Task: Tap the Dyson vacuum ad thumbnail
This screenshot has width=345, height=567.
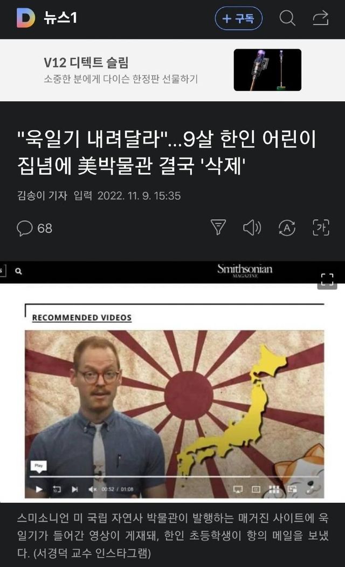Action: coord(267,70)
